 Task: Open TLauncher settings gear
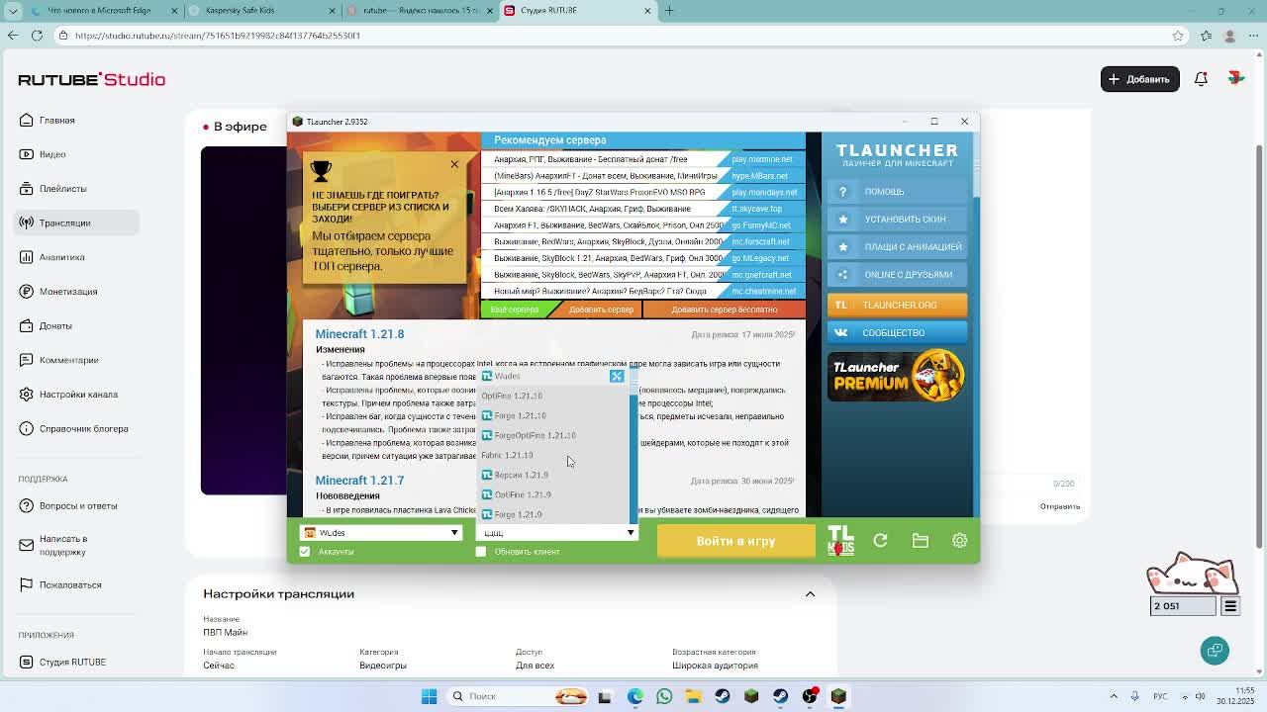[x=959, y=540]
